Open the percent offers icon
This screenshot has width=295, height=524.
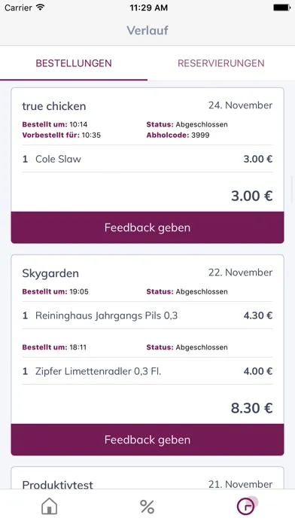click(147, 507)
